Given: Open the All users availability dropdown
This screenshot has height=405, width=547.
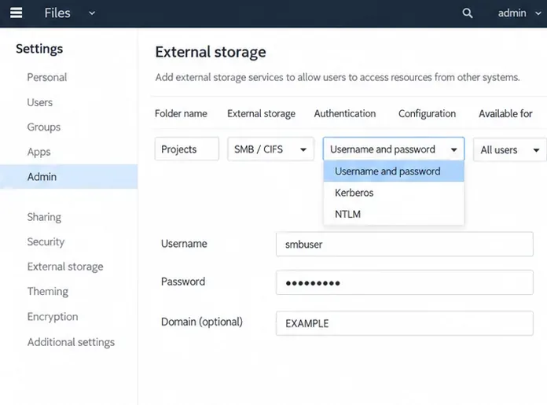Looking at the screenshot, I should (510, 149).
